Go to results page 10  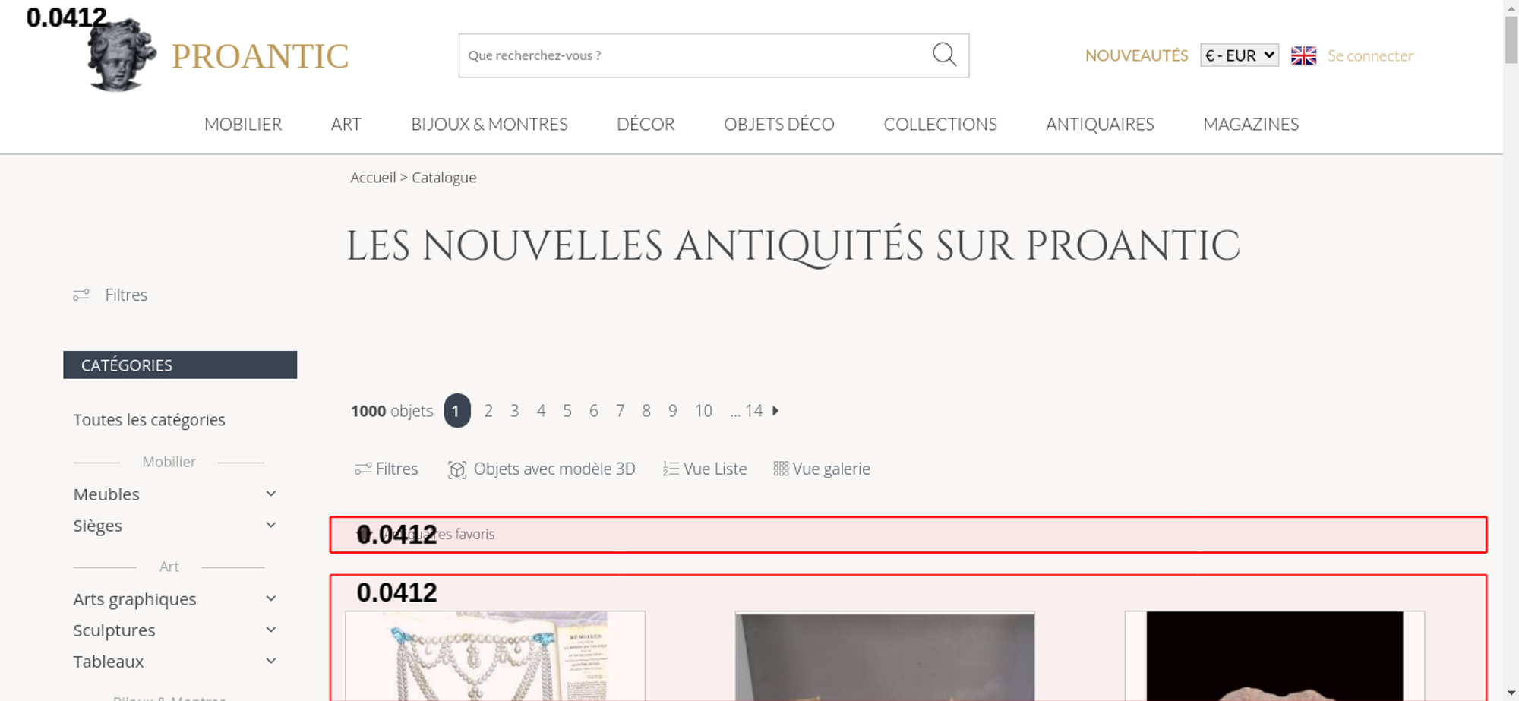tap(703, 411)
